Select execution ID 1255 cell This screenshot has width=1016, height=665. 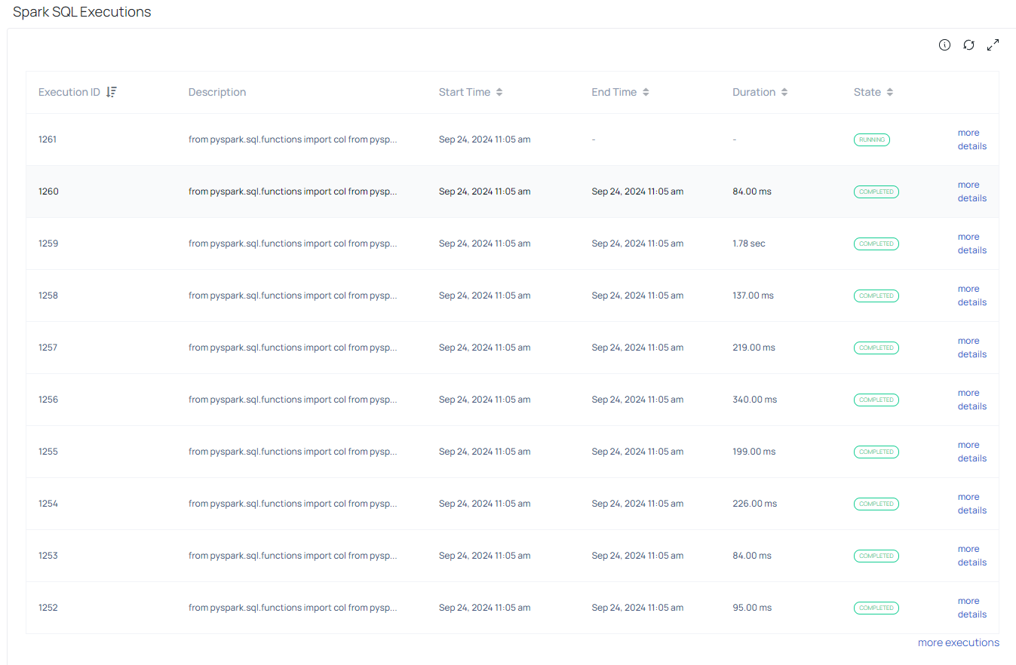[x=48, y=452]
